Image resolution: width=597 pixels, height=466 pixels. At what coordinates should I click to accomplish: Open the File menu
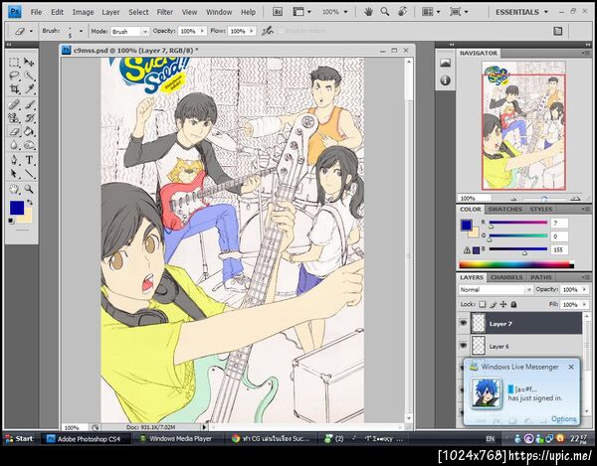pyautogui.click(x=36, y=12)
